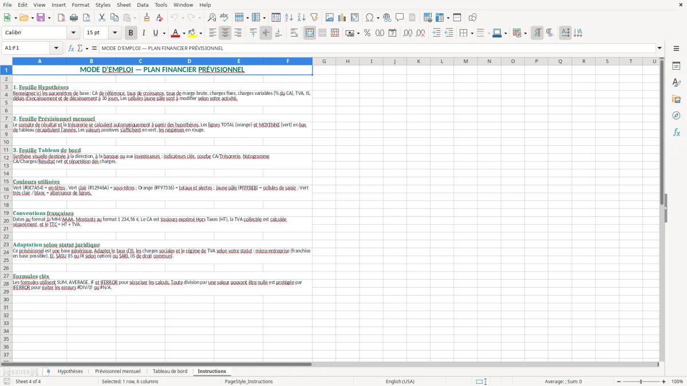Screen dimensions: 687x386
Task: Run the spelling check
Action: (x=224, y=18)
